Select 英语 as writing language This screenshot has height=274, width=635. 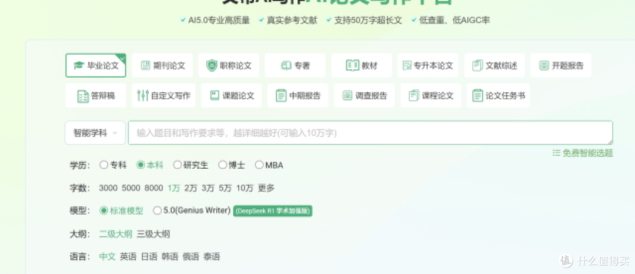128,256
